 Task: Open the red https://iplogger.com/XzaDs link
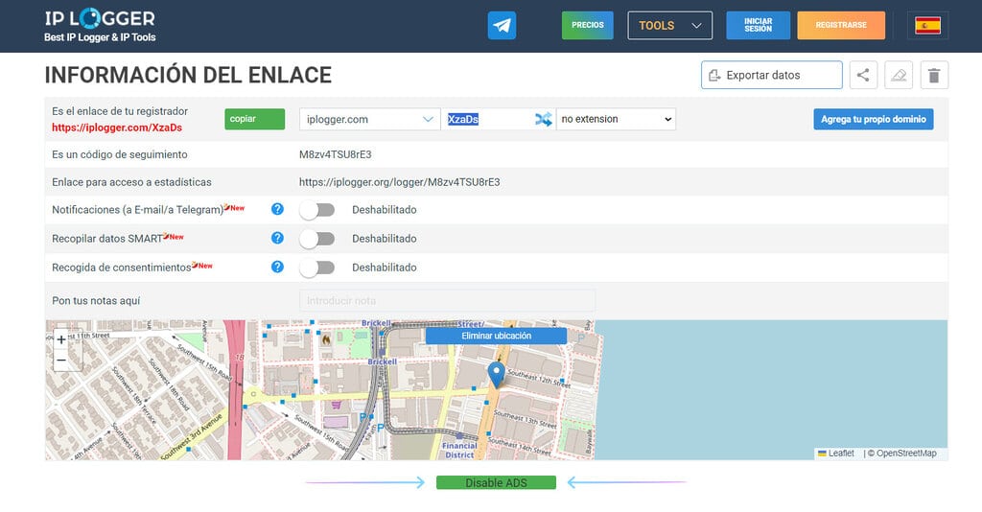tap(117, 128)
